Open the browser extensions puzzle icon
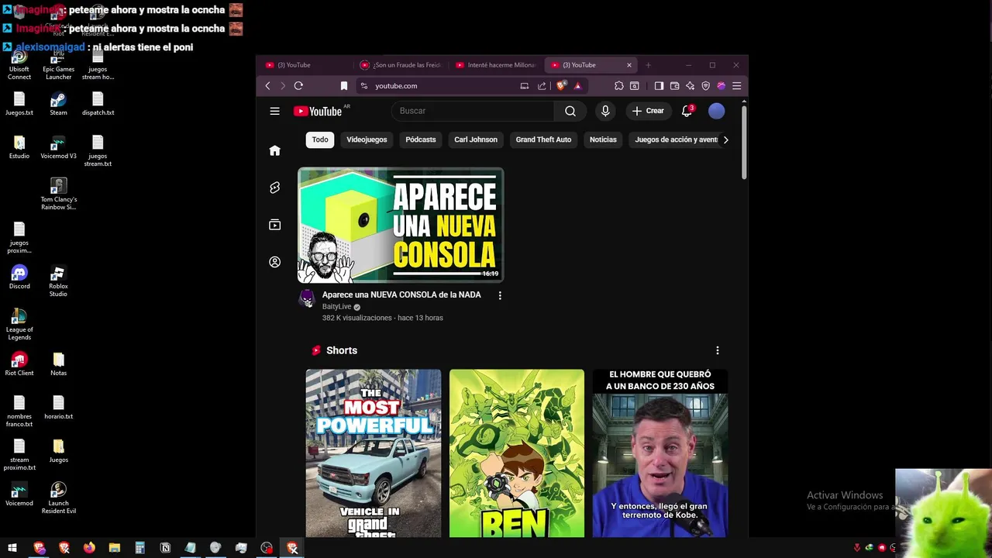Viewport: 992px width, 558px height. pos(618,86)
